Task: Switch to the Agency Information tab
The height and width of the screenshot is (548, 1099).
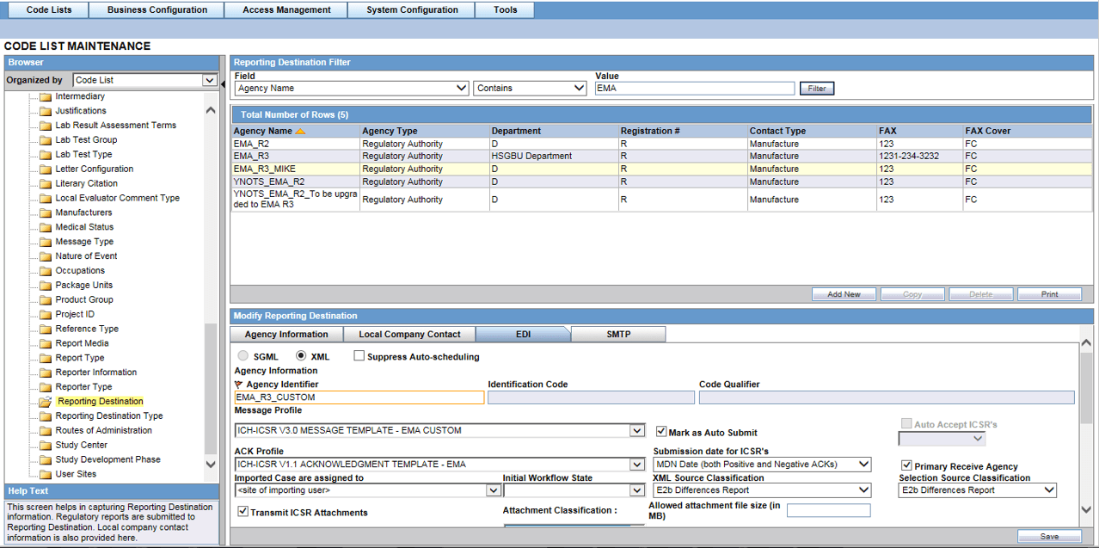Action: [286, 335]
